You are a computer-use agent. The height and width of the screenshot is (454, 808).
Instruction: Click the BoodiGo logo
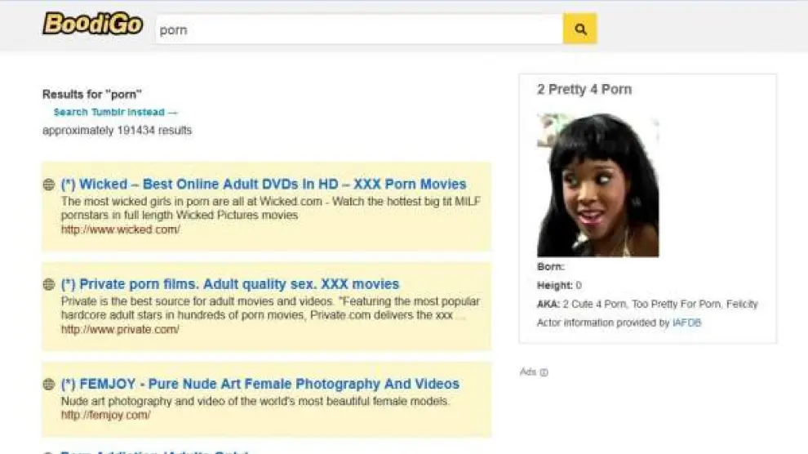click(x=92, y=24)
